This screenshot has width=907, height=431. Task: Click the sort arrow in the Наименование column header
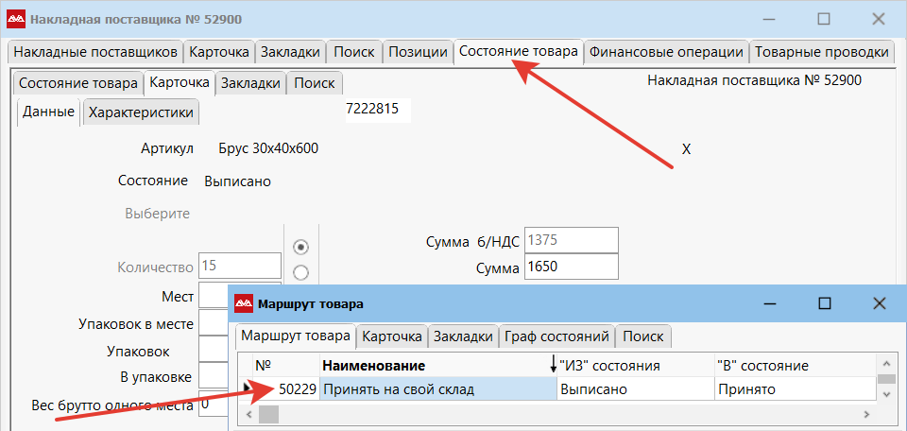pos(553,366)
